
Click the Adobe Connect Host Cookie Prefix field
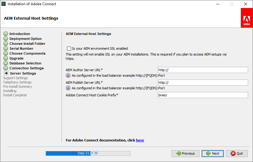(x=203, y=95)
